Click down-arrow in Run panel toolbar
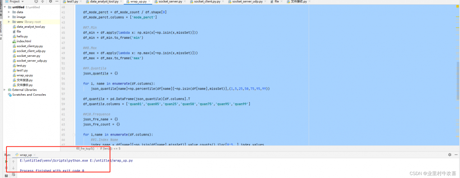The width and height of the screenshot is (460, 178). (x=13, y=168)
